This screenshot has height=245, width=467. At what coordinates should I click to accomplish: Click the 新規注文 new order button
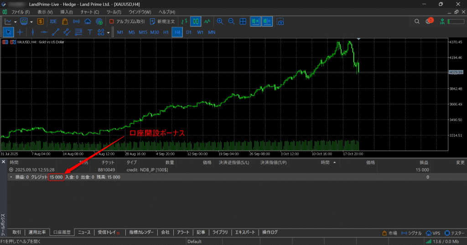click(x=162, y=21)
